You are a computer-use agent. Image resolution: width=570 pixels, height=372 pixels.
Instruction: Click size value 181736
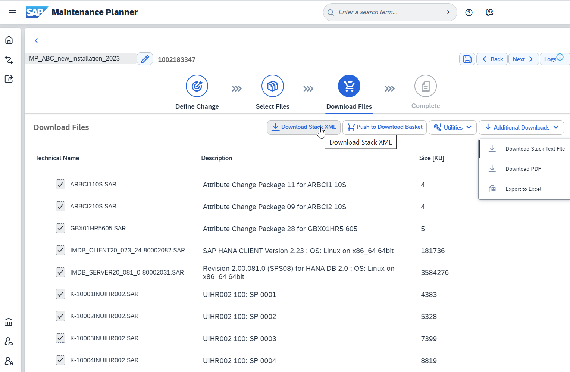pos(433,251)
